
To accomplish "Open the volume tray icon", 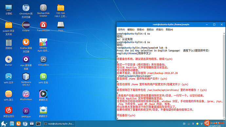I will pos(184,124).
